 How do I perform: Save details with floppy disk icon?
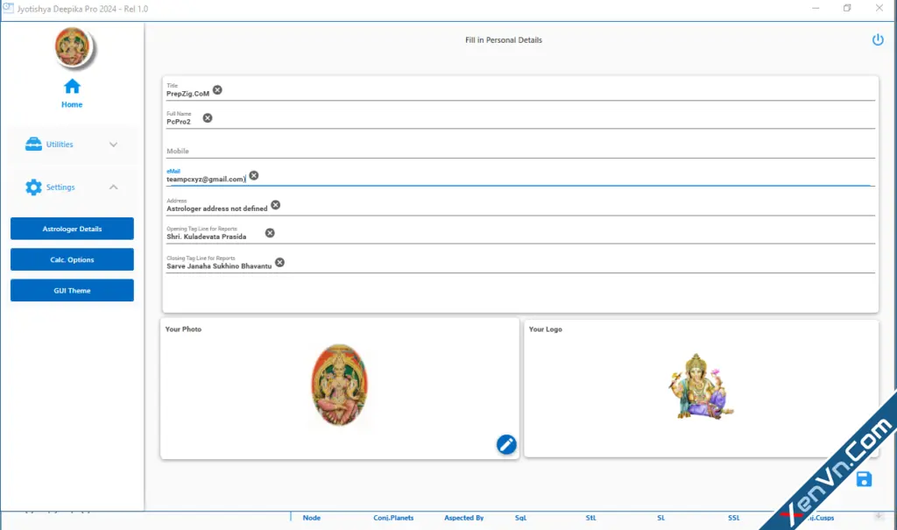[x=864, y=479]
